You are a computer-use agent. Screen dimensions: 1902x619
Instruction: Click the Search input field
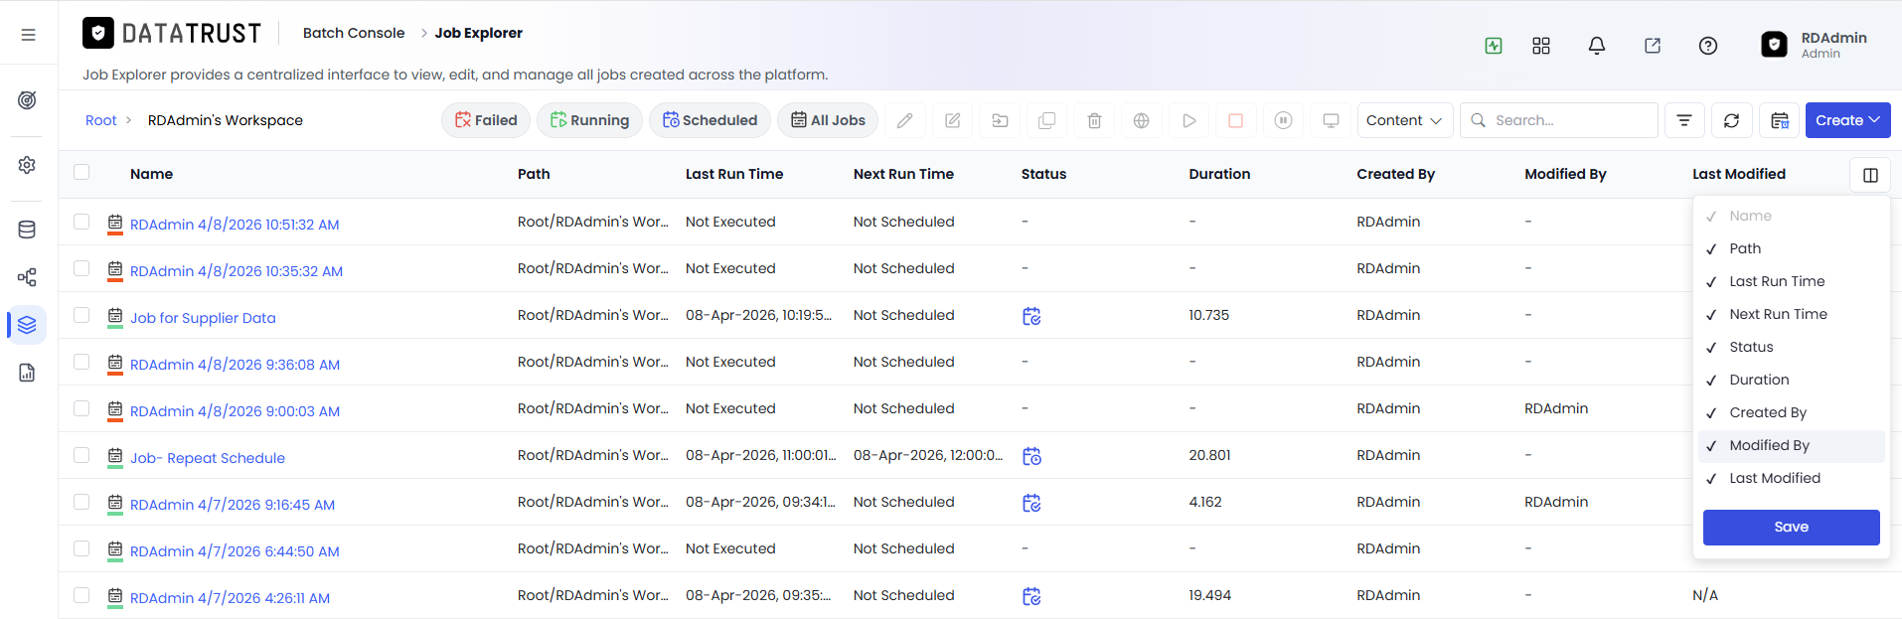(1559, 120)
